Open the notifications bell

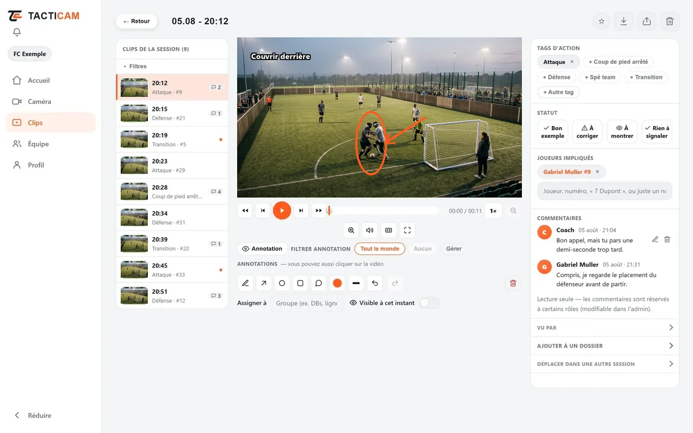click(17, 32)
